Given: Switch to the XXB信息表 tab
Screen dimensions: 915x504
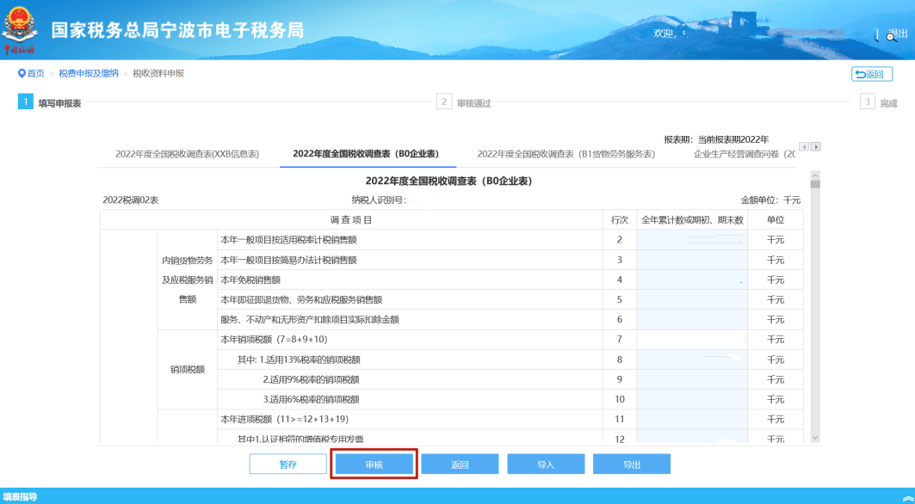Looking at the screenshot, I should click(188, 154).
